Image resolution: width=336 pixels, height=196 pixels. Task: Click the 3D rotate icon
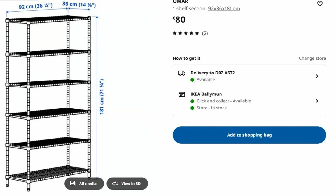(x=115, y=184)
